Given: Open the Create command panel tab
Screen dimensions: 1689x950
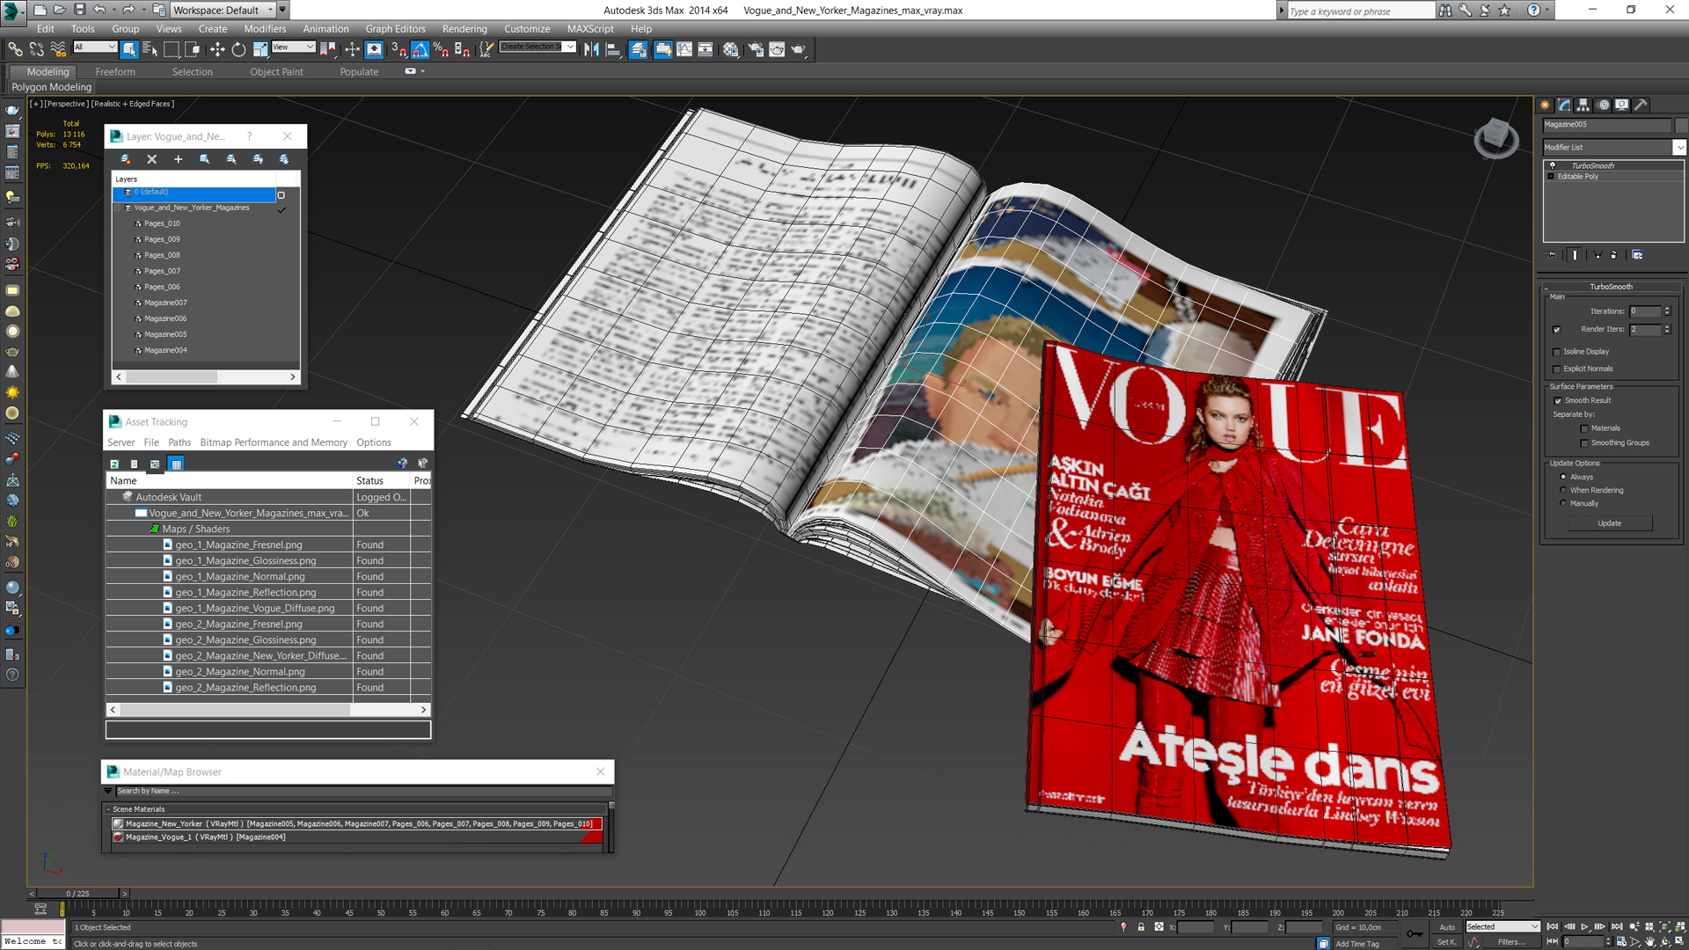Looking at the screenshot, I should [x=1546, y=105].
